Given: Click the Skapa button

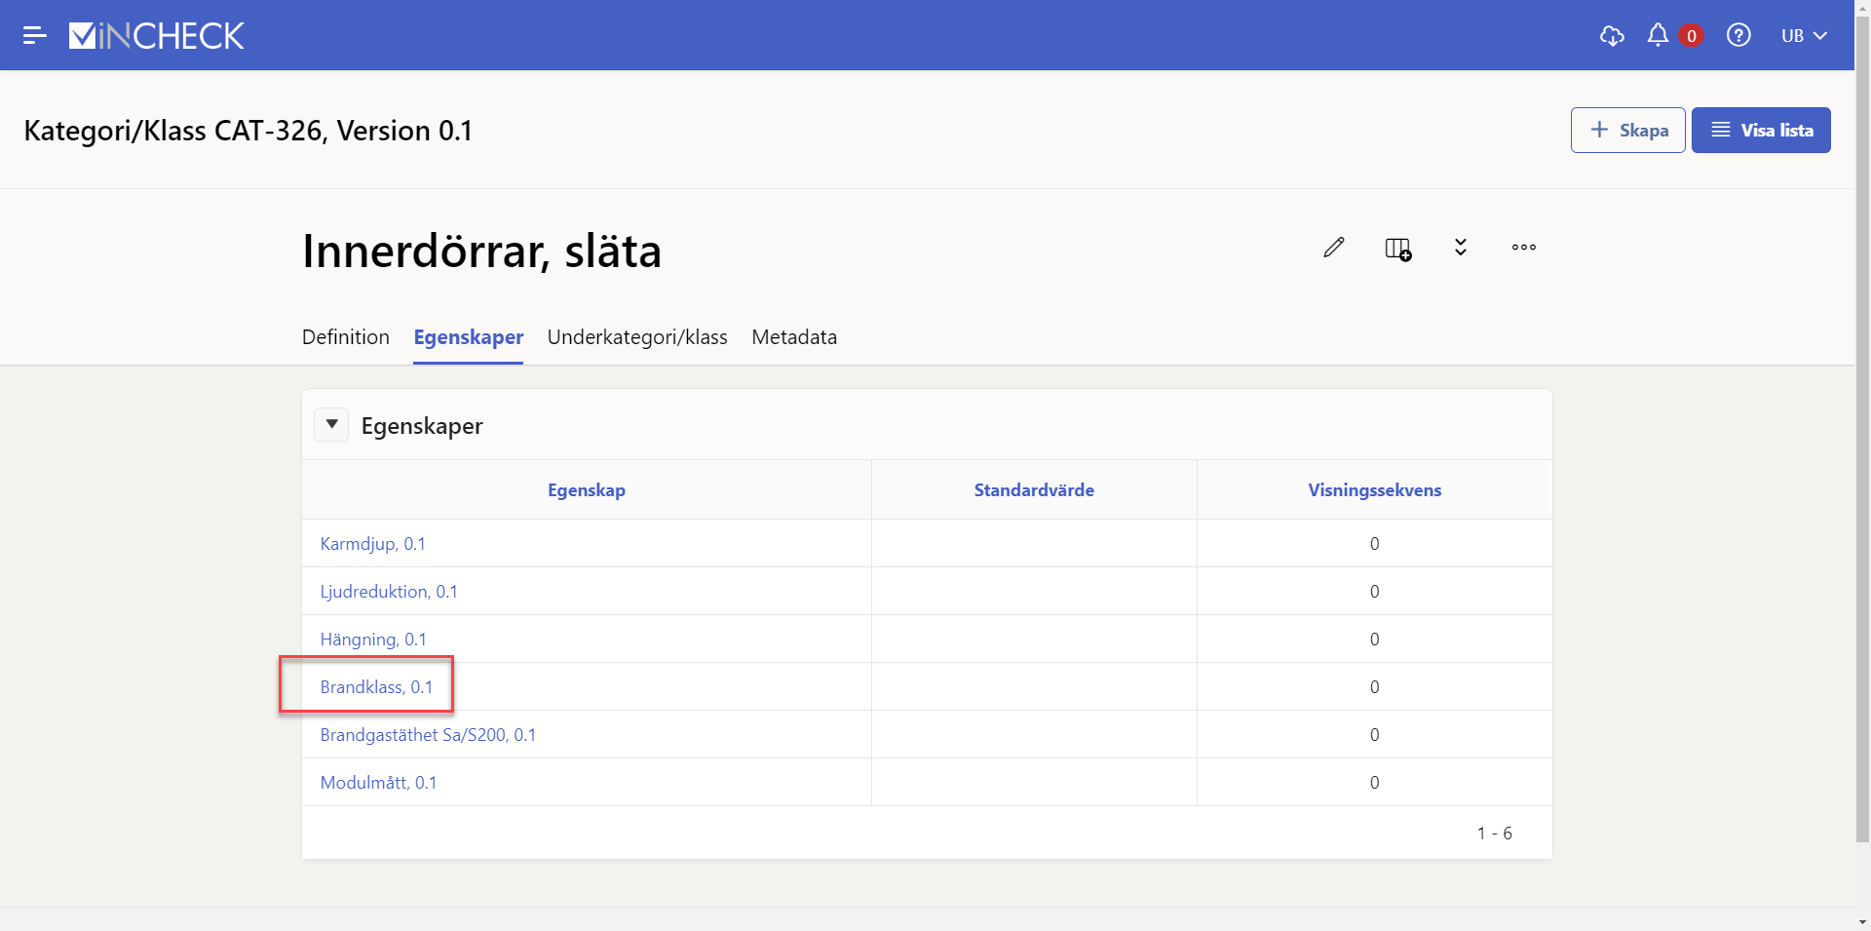Looking at the screenshot, I should [1627, 131].
